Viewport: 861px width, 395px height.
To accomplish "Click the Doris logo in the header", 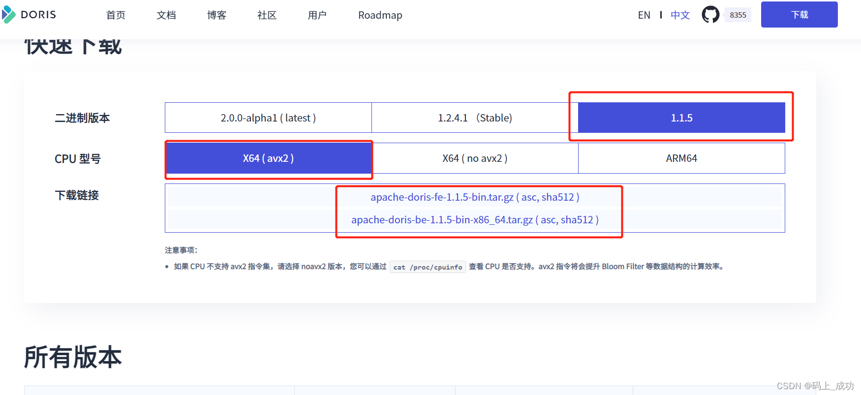I will tap(29, 15).
